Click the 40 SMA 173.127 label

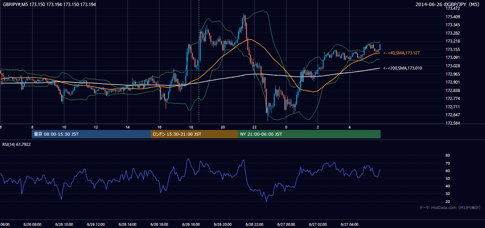pyautogui.click(x=402, y=53)
